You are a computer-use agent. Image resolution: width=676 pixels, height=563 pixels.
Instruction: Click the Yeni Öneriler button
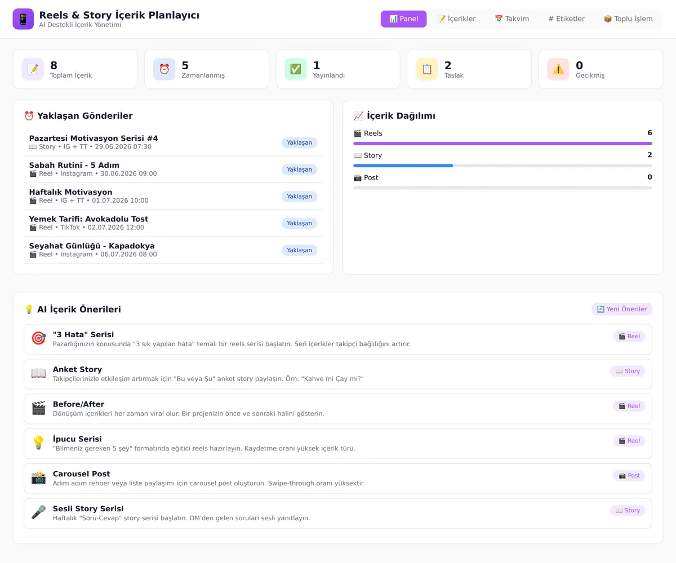[x=622, y=309]
